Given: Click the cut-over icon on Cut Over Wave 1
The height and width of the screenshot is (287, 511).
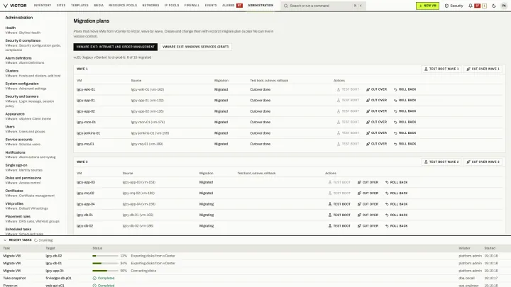Looking at the screenshot, I should (x=468, y=69).
